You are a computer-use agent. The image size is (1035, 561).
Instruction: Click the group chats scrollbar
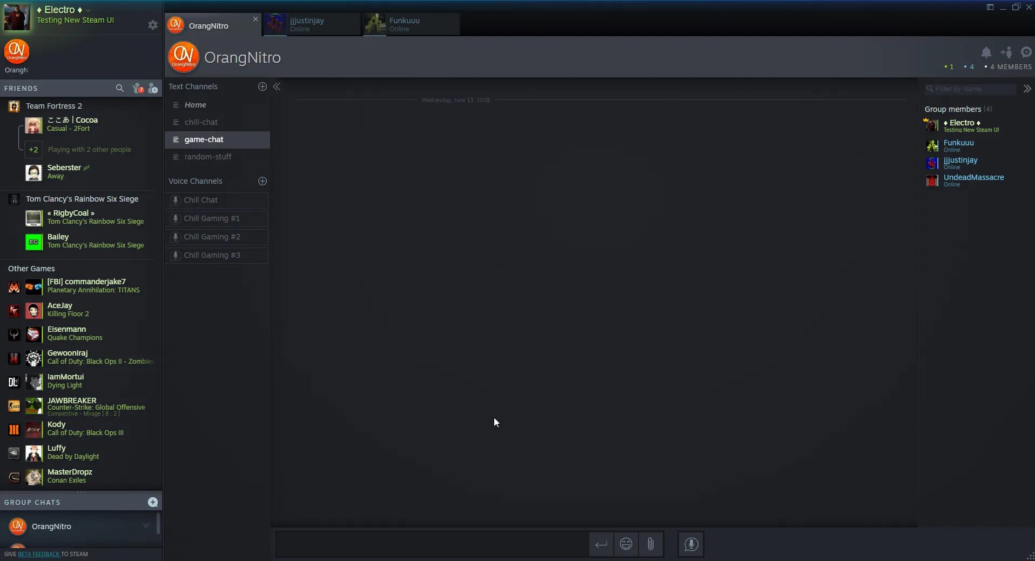pos(158,523)
